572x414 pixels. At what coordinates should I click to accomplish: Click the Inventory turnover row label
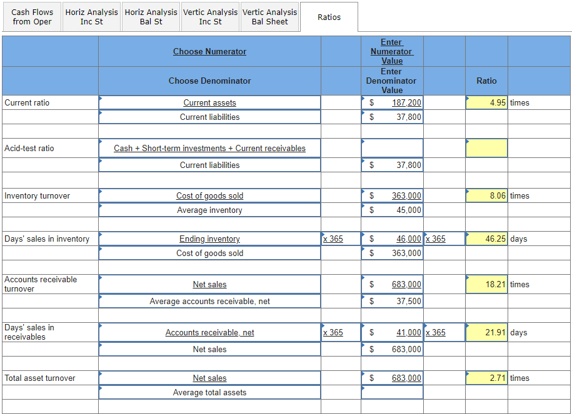pyautogui.click(x=38, y=195)
